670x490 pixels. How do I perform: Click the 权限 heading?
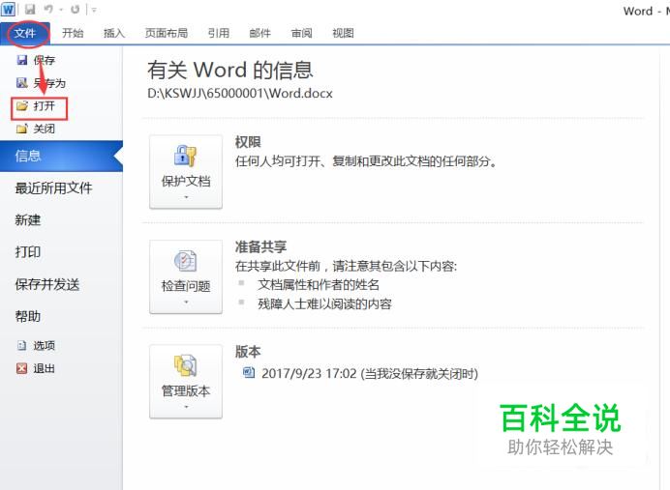point(248,142)
